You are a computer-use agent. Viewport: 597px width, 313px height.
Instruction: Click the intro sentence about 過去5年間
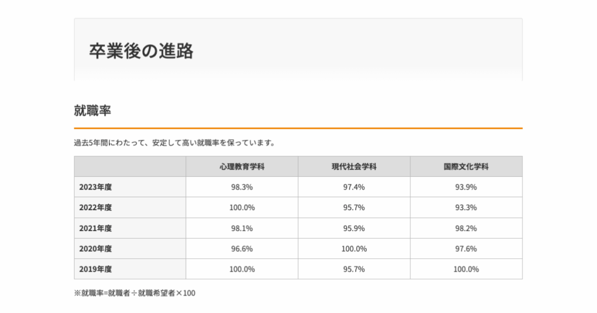pos(174,143)
